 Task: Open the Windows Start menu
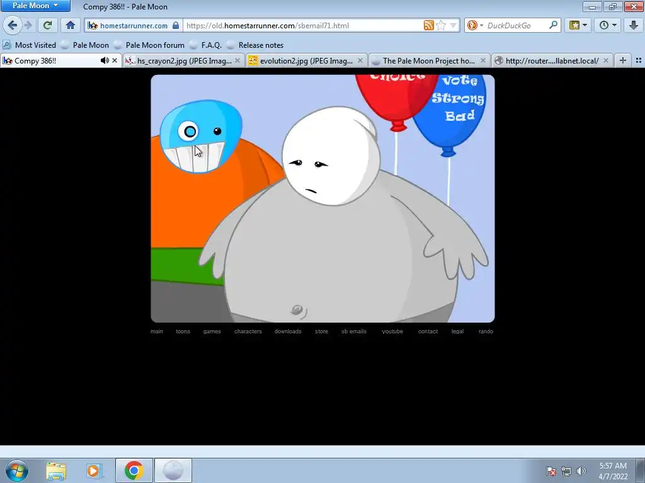click(x=17, y=470)
